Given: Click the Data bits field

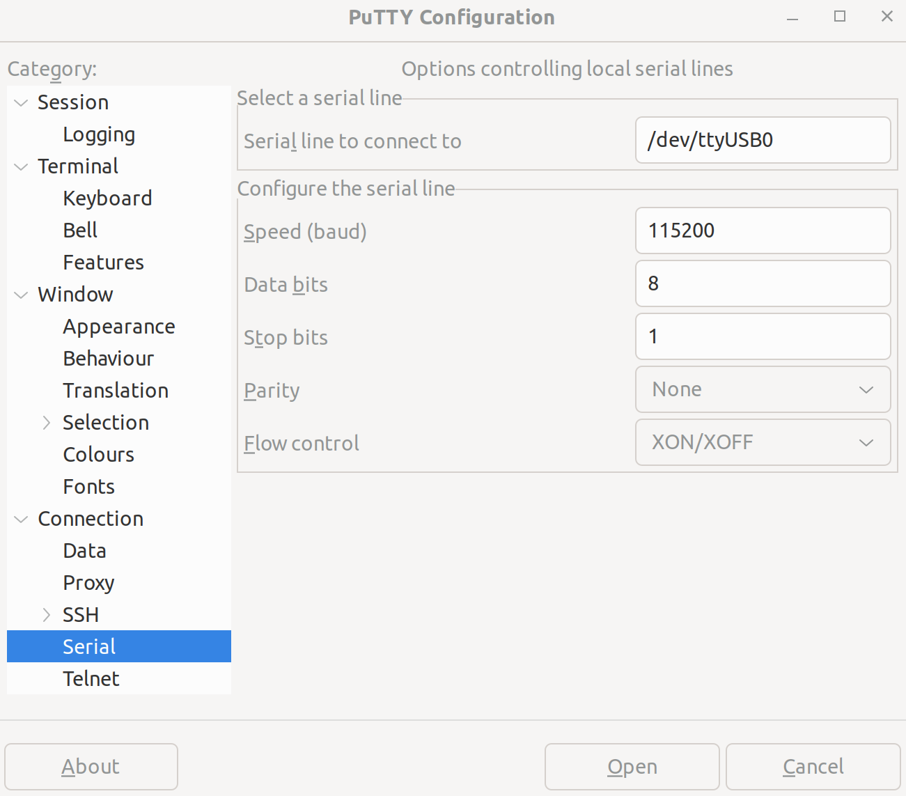Looking at the screenshot, I should [x=763, y=283].
